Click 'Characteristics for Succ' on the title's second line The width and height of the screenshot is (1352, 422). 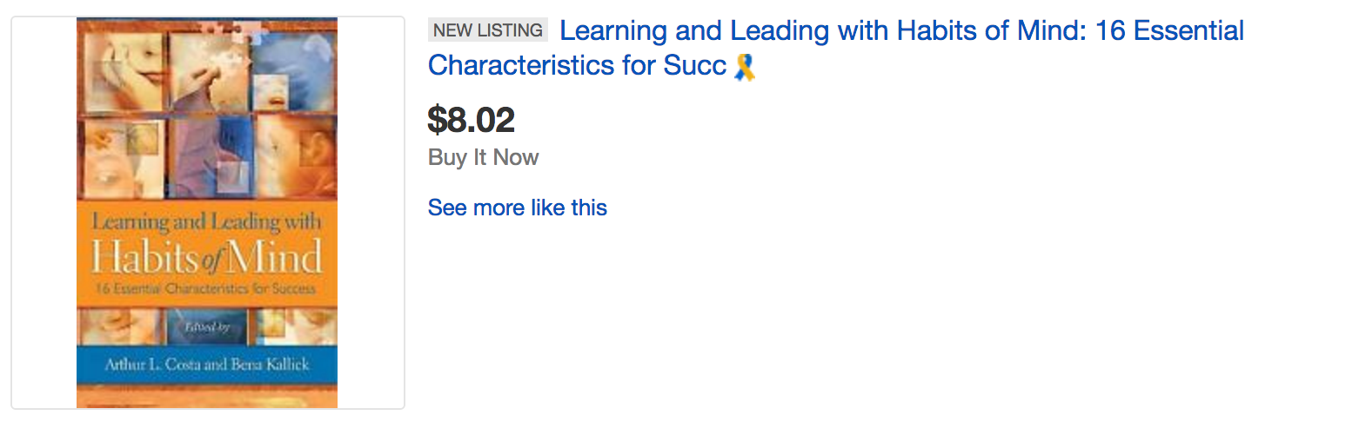tap(577, 66)
